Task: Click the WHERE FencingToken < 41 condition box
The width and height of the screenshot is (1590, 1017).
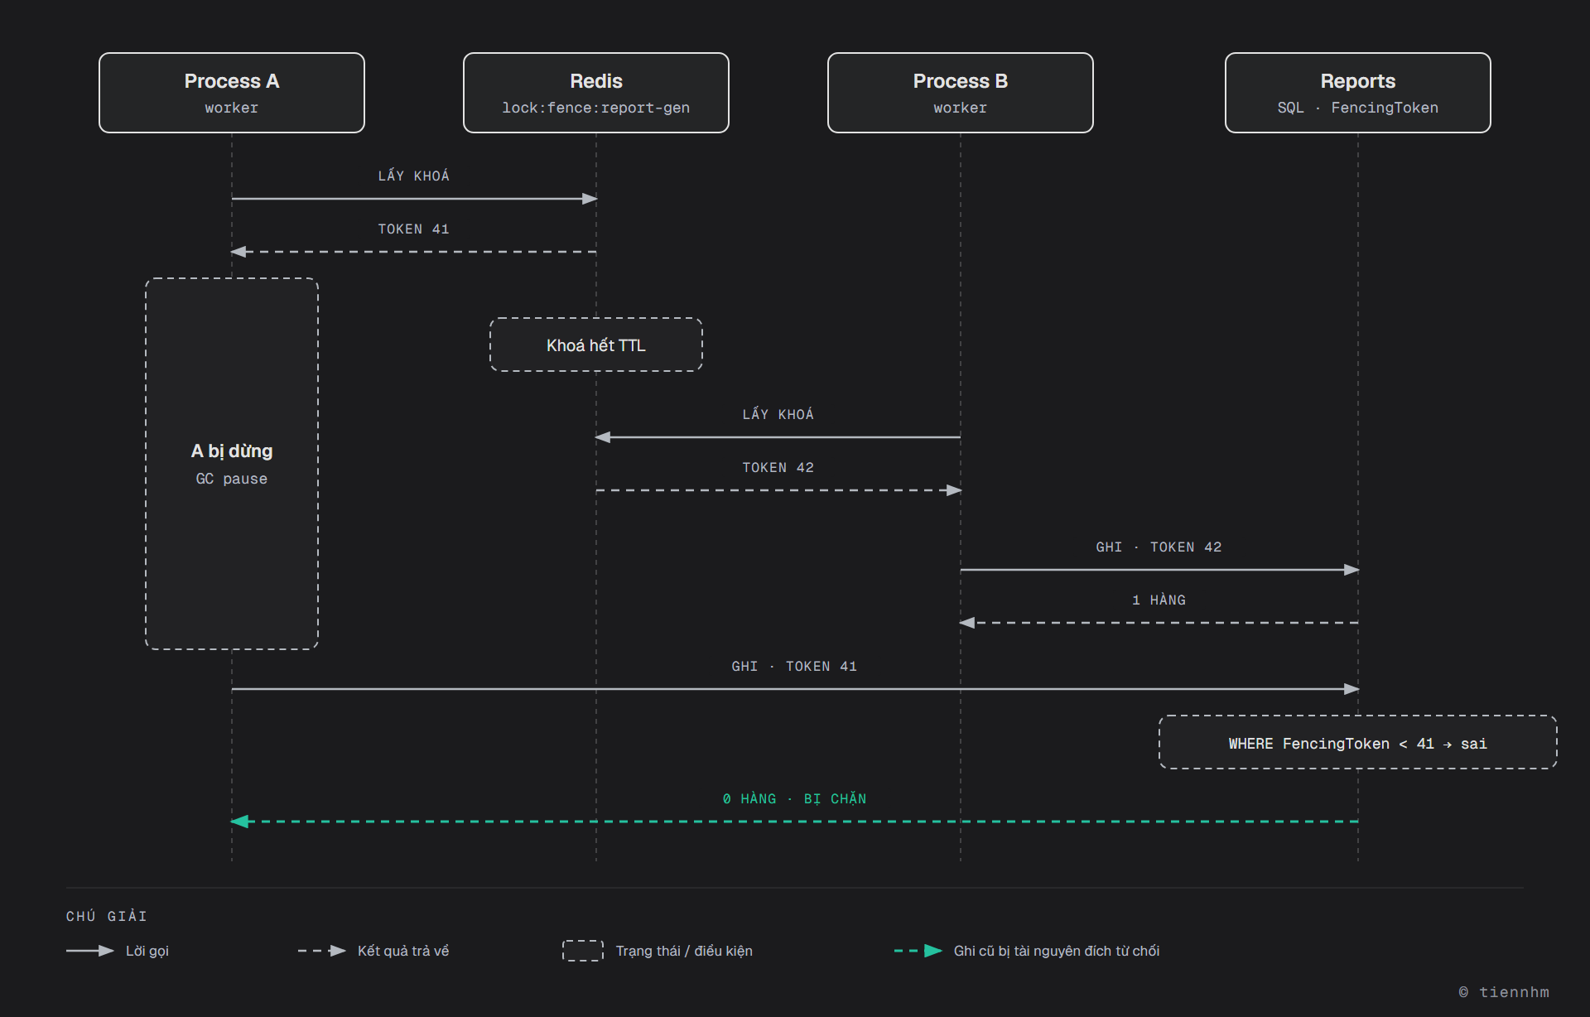Action: (1358, 742)
